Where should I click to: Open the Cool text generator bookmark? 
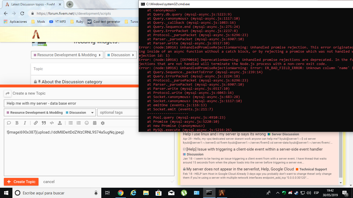(x=104, y=22)
